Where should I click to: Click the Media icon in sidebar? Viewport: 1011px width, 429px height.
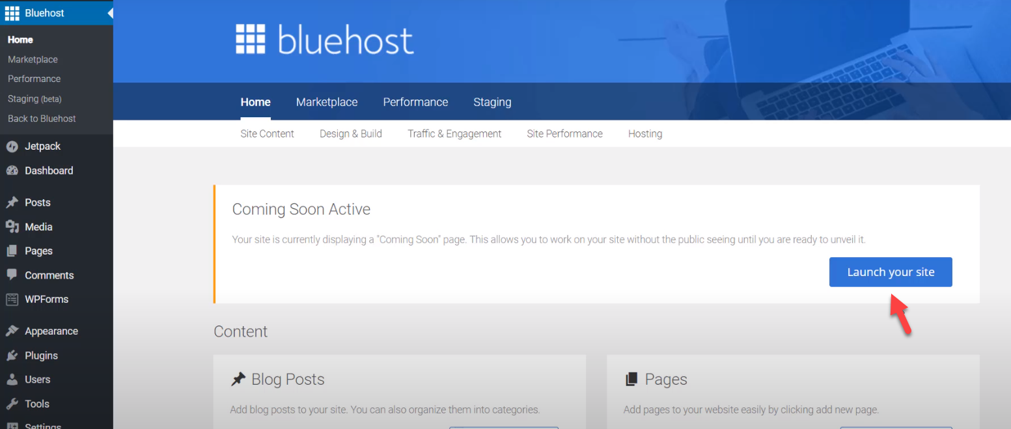pyautogui.click(x=12, y=227)
